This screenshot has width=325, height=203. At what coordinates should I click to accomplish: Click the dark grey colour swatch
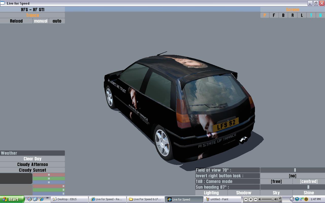pos(16,178)
